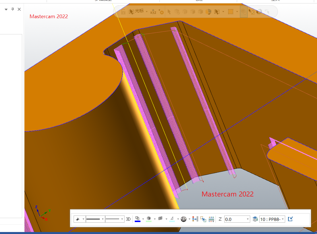Click the levels stack icon
This screenshot has width=317, height=234.
(x=255, y=219)
